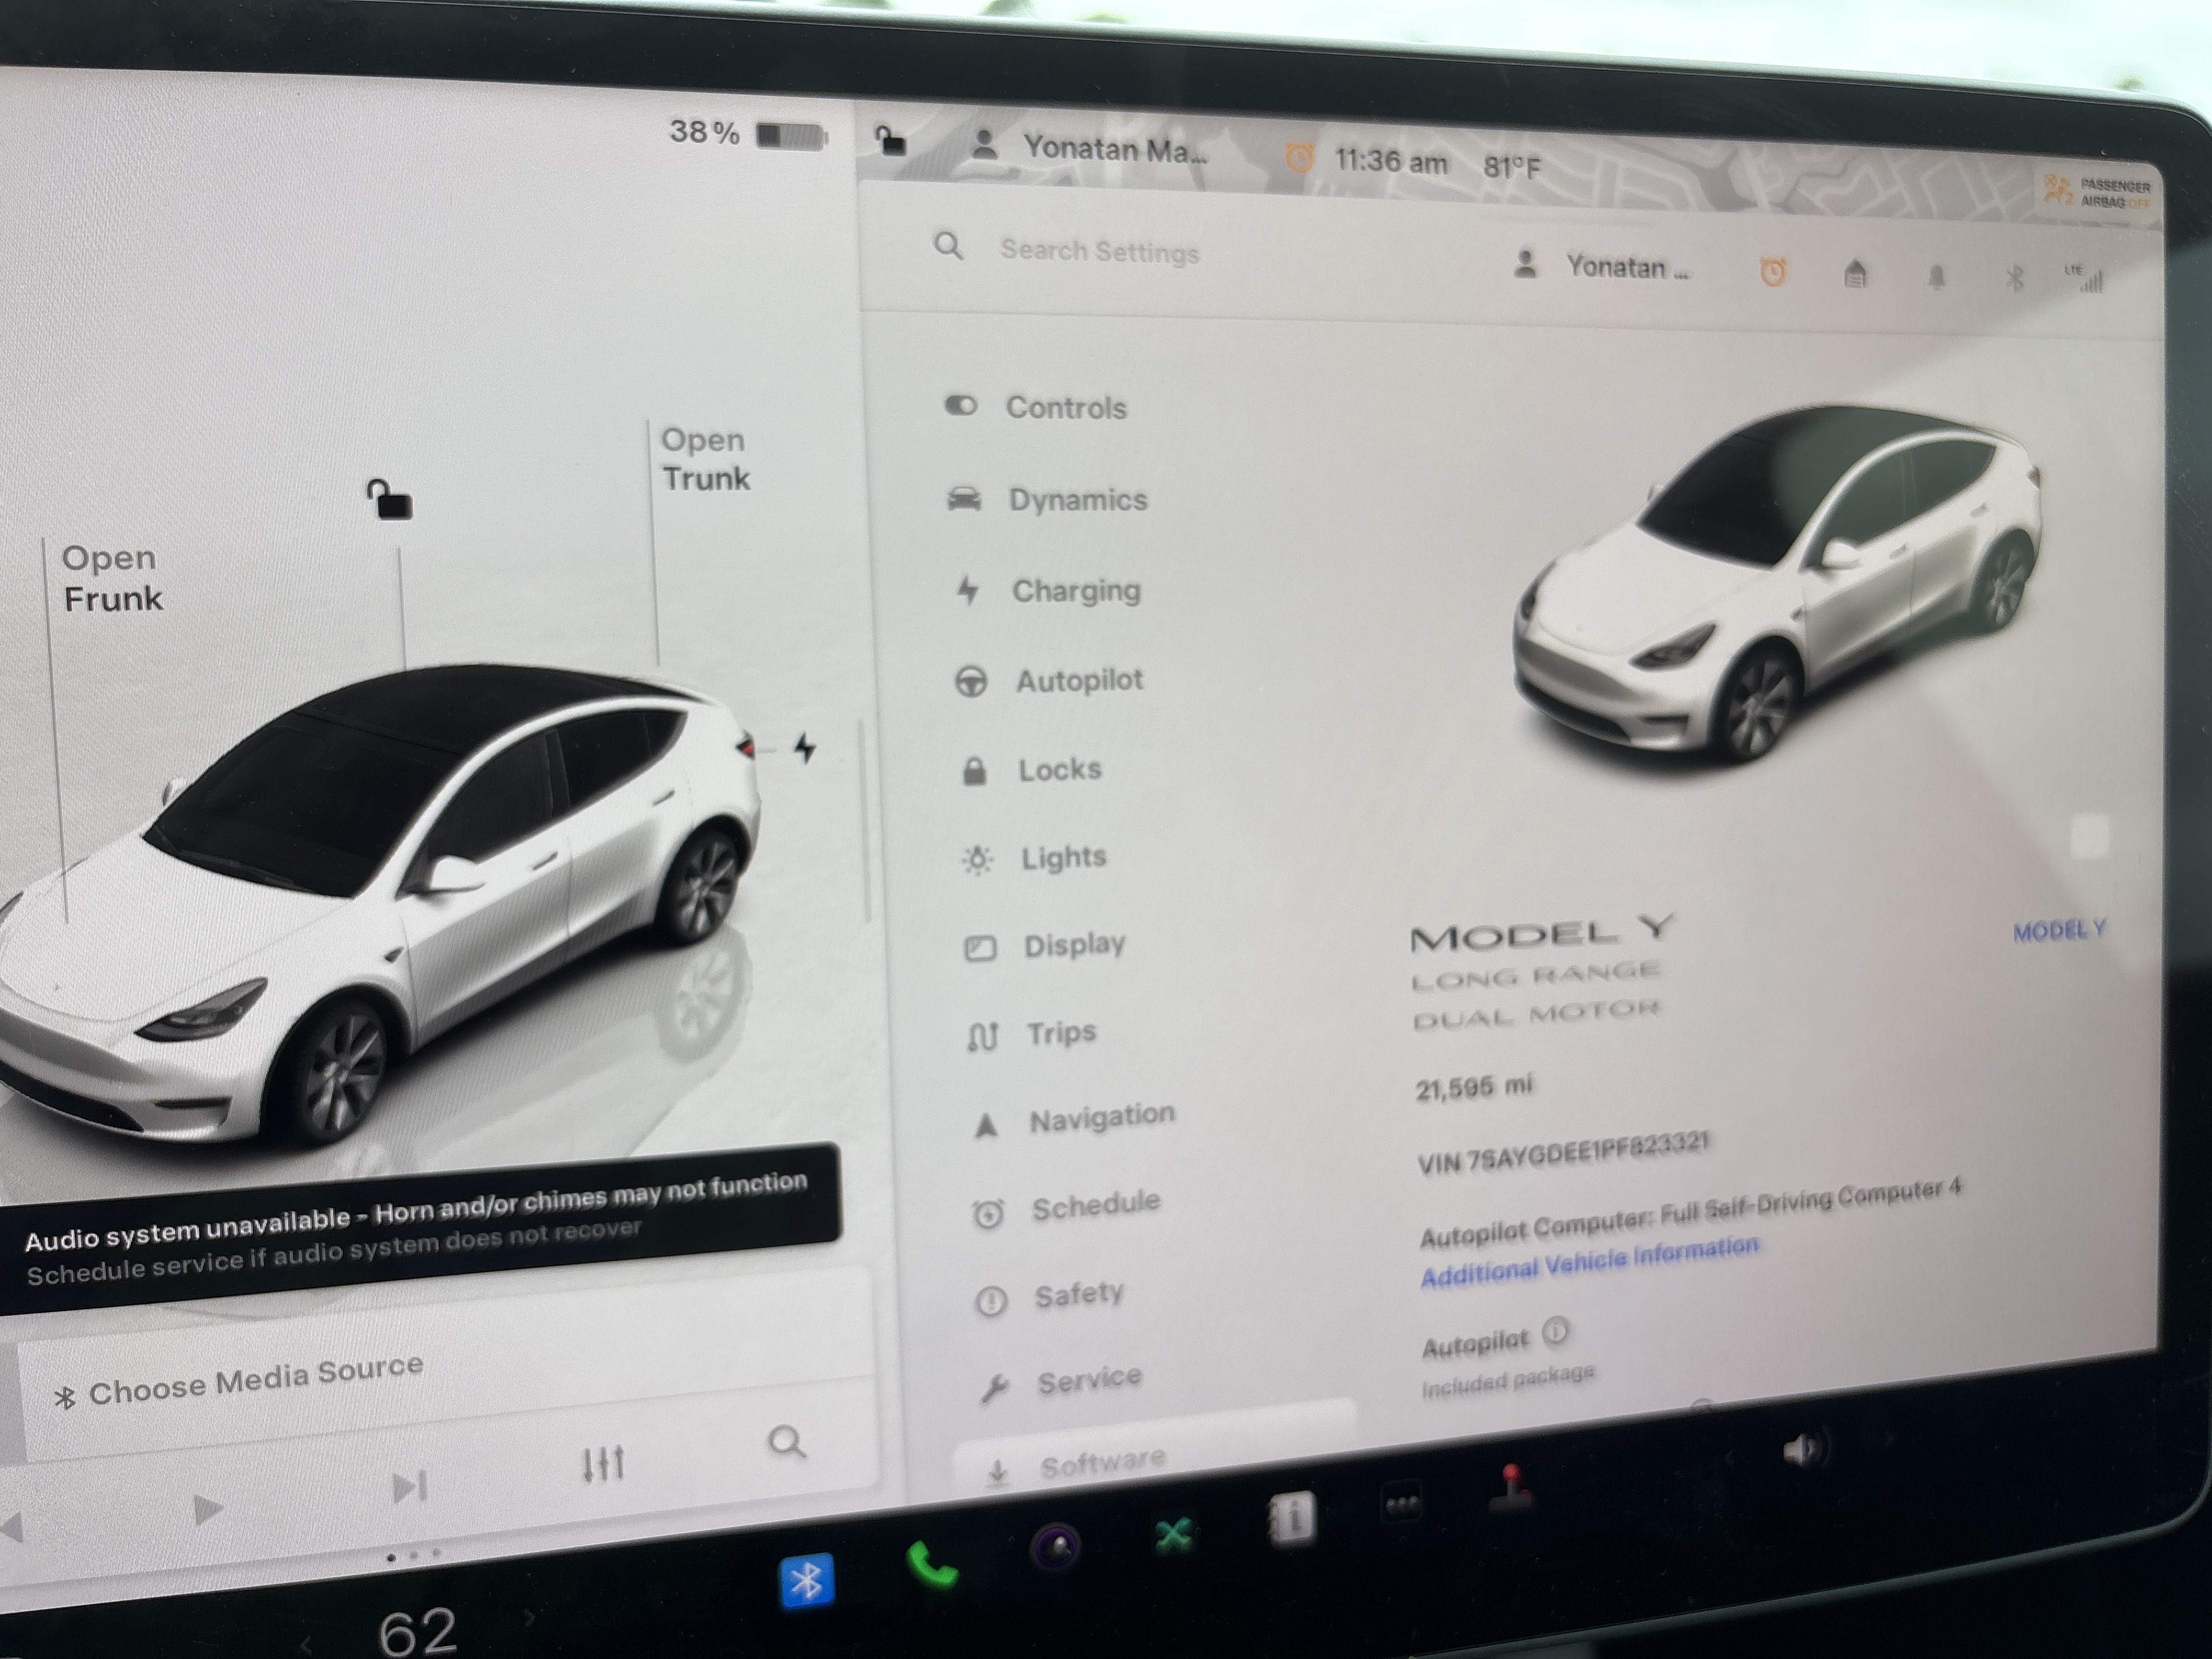The image size is (2212, 1659).
Task: Open the Locks settings menu
Action: coord(1031,769)
